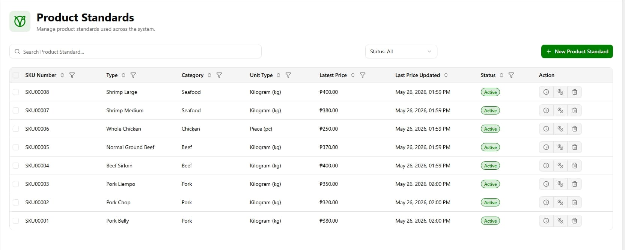Update price (coins icon) for SKU00007
This screenshot has width=625, height=250.
(560, 110)
